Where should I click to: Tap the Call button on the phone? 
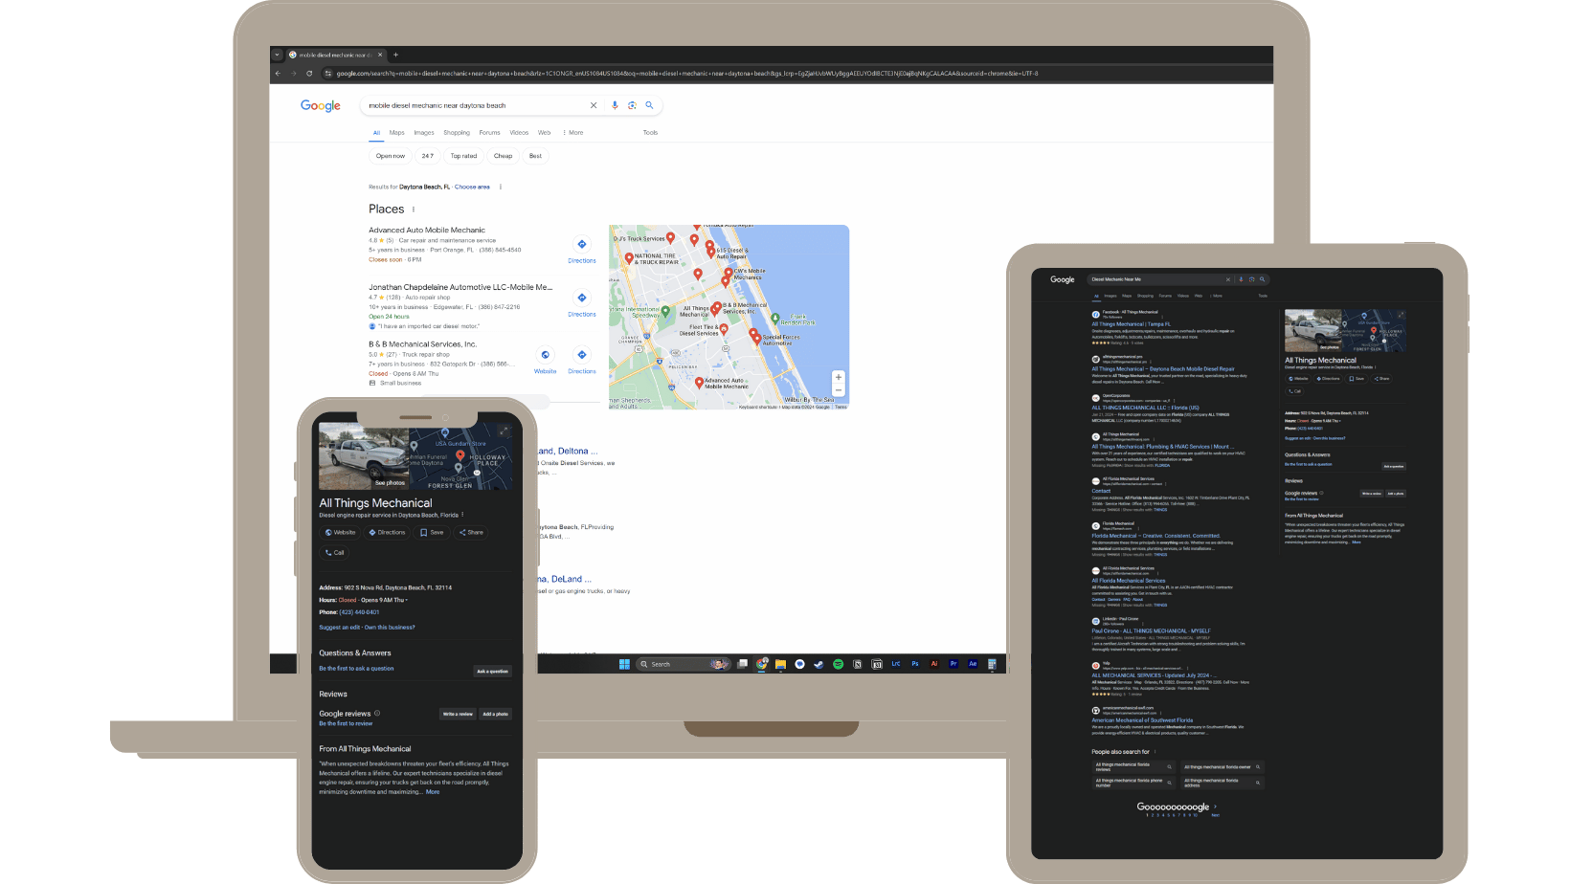334,552
